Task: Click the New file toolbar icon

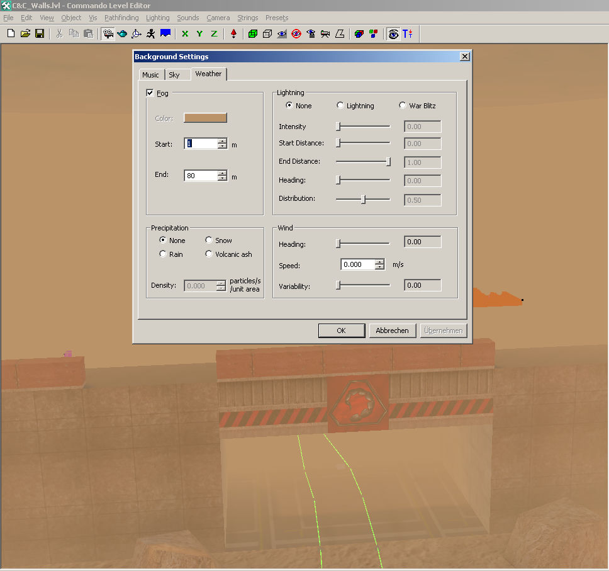Action: pos(11,33)
